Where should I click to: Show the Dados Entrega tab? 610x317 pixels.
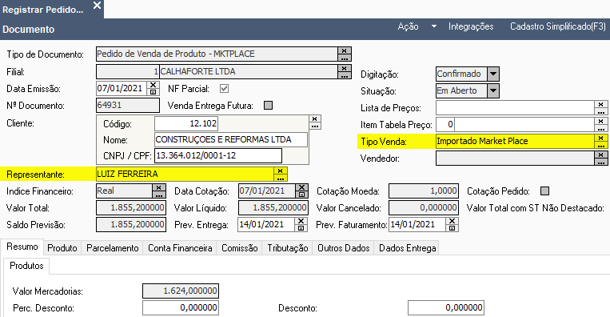[407, 248]
